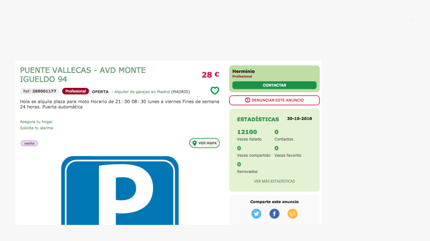Image resolution: width=430 pixels, height=241 pixels.
Task: Share this listing on Facebook
Action: [274, 214]
